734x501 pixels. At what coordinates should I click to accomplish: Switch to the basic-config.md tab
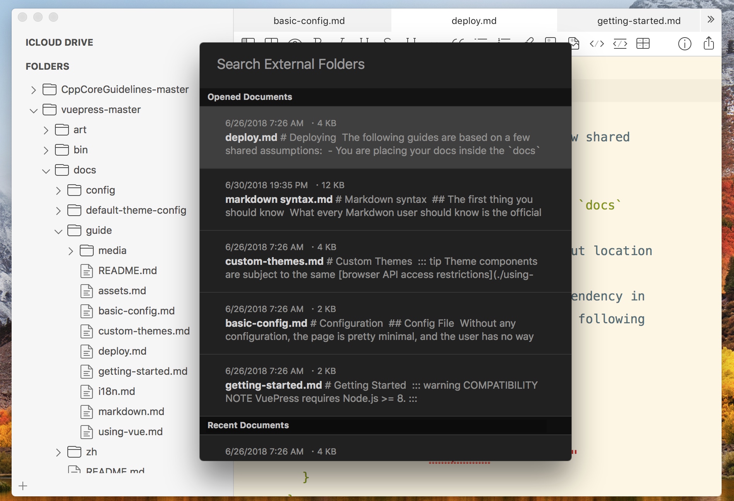(x=309, y=21)
